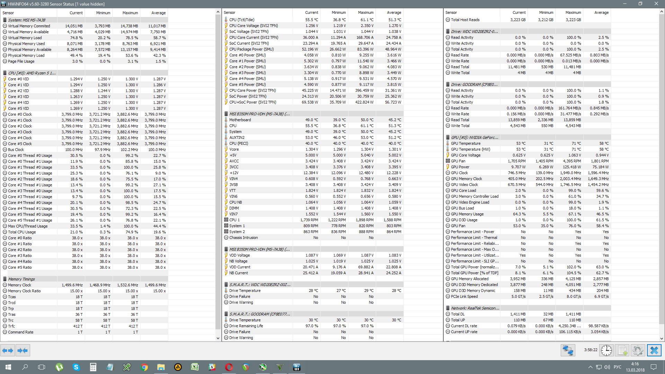Viewport: 665px width, 374px height.
Task: Click the Current column header in left panel
Action: pyautogui.click(x=71, y=13)
